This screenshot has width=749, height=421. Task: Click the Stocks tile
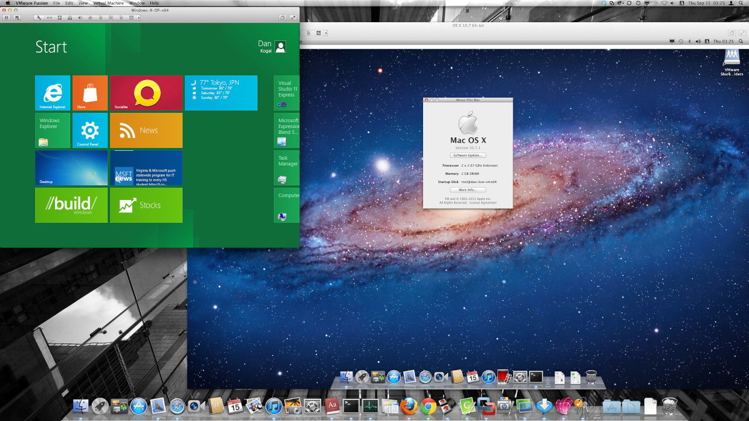point(146,205)
